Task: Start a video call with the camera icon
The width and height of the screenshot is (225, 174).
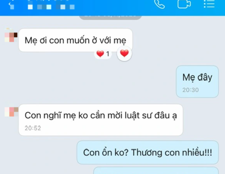Action: 184,4
